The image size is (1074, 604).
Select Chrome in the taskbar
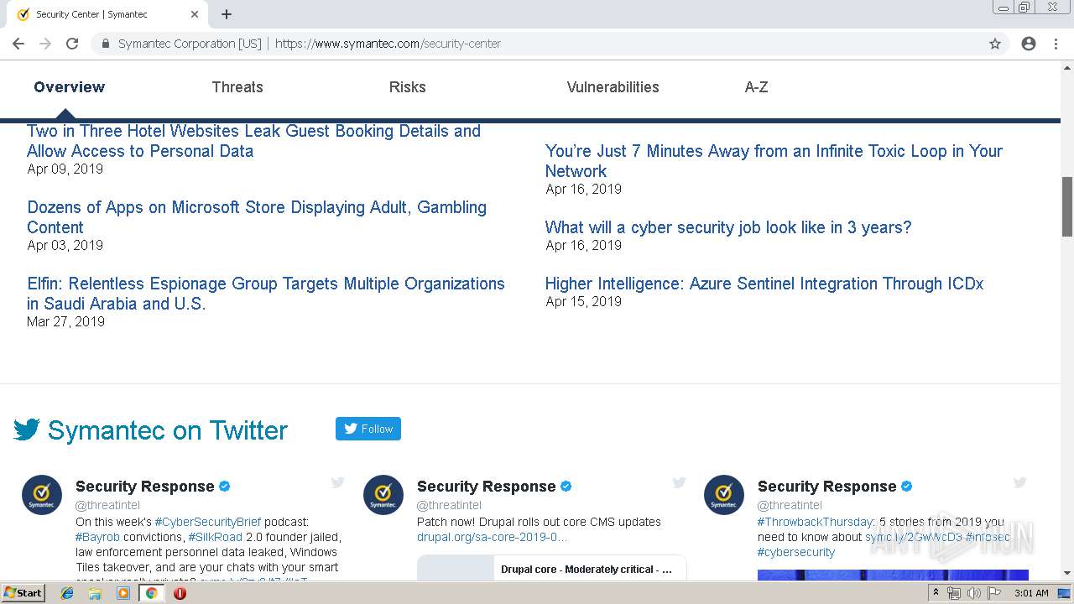152,593
